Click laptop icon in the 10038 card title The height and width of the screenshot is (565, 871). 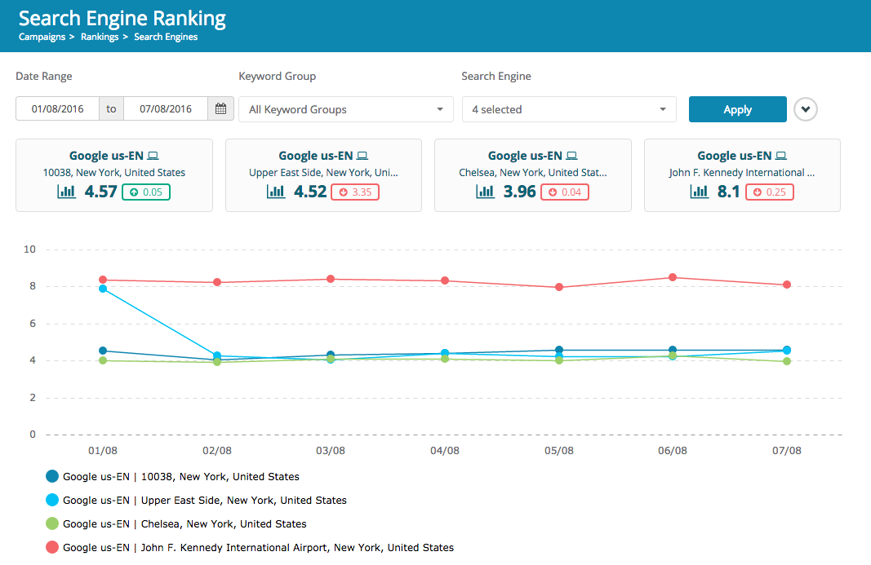coord(153,156)
